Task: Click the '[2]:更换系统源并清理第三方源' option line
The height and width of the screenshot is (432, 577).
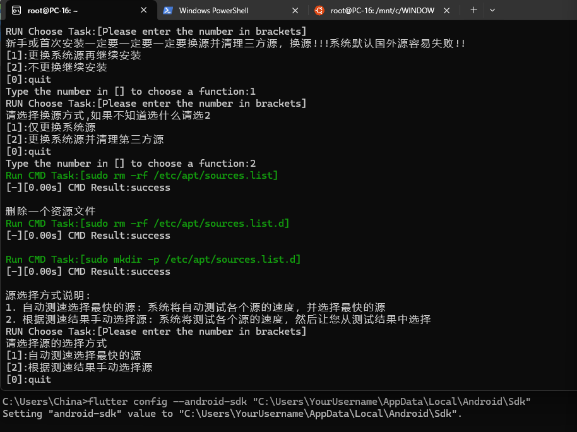Action: click(85, 139)
